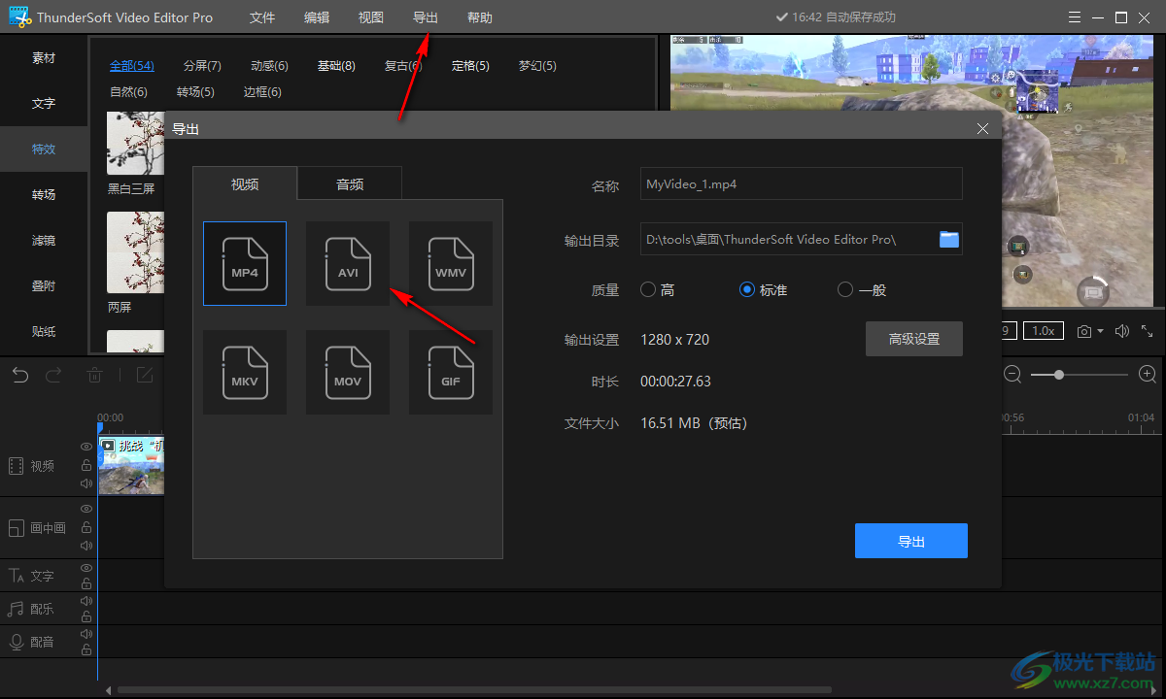Image resolution: width=1166 pixels, height=699 pixels.
Task: Switch to the 音频 export tab
Action: point(350,183)
